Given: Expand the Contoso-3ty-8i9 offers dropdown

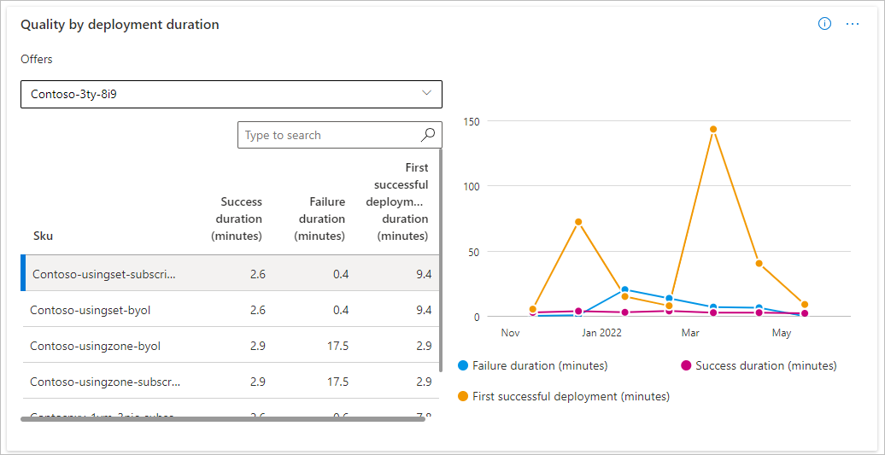Looking at the screenshot, I should (231, 94).
